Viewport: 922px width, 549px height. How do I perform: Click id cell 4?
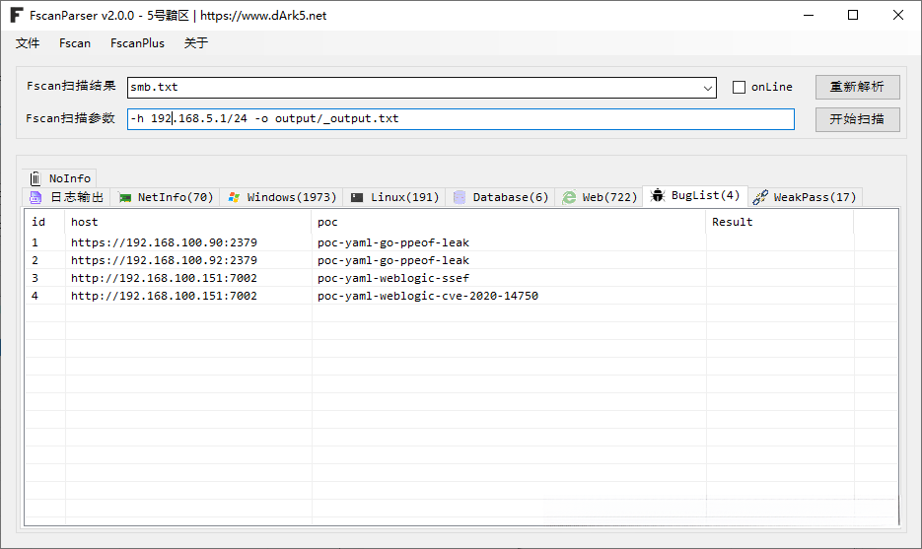(x=35, y=296)
